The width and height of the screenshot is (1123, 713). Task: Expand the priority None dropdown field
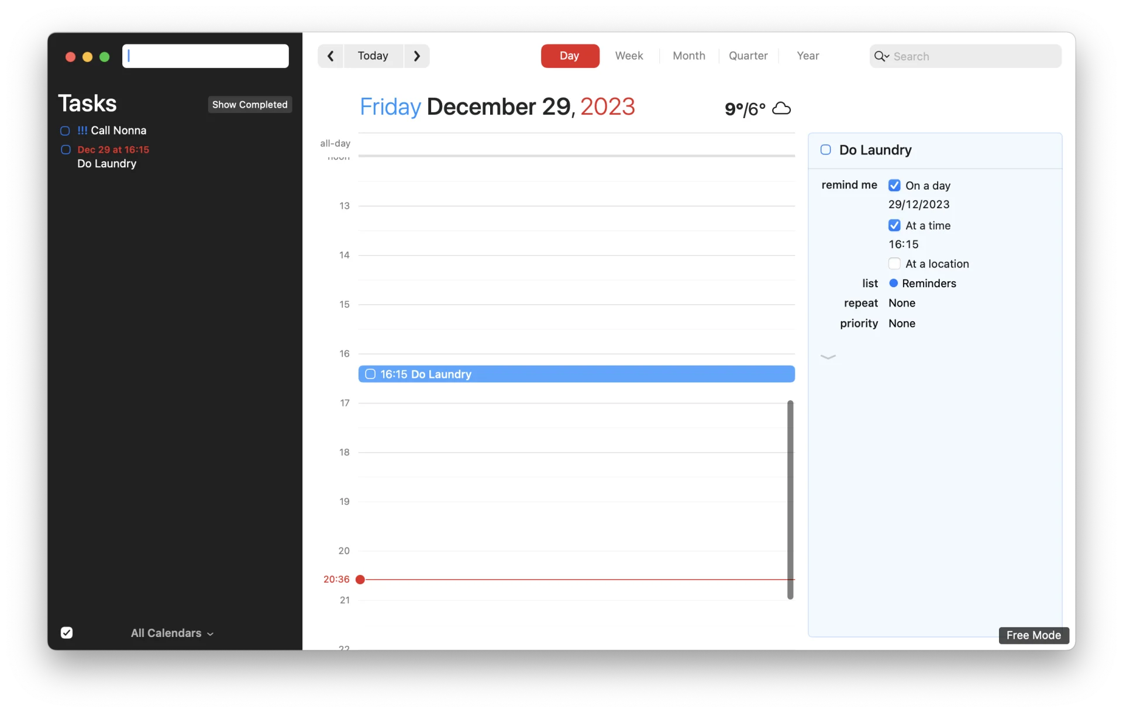click(901, 322)
